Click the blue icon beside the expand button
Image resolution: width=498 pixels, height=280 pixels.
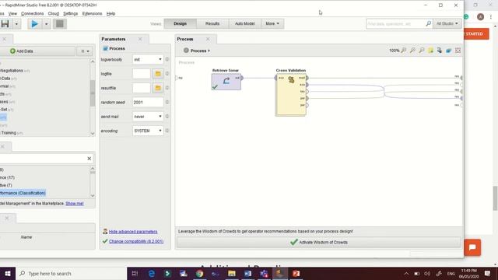pyautogui.click(x=448, y=51)
